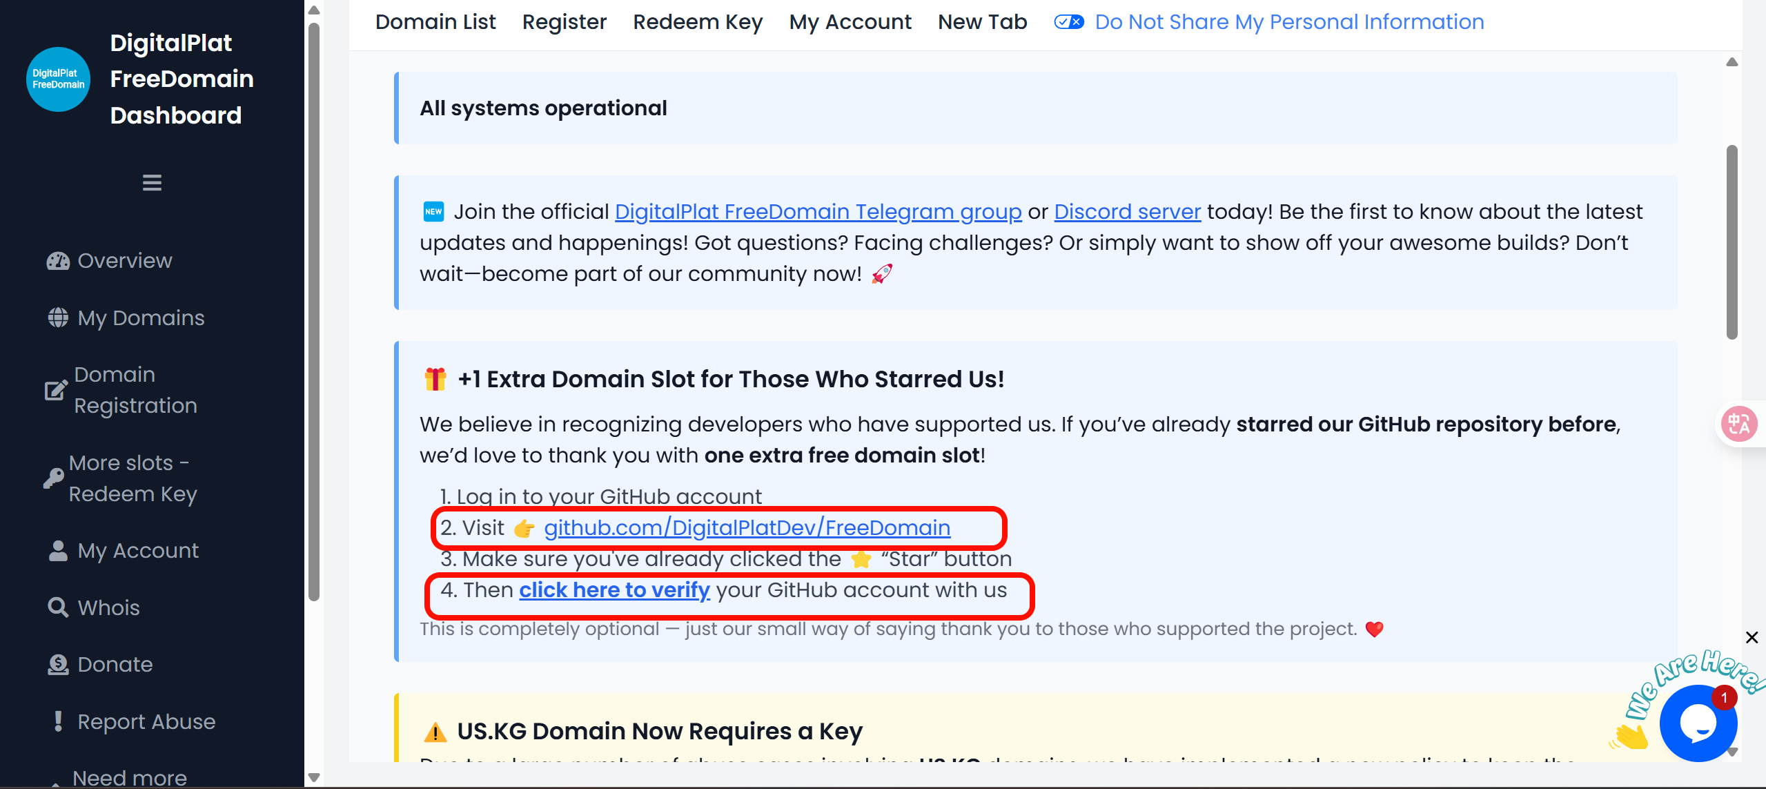Click the hamburger menu icon in sidebar
Image resolution: width=1766 pixels, height=789 pixels.
152,183
